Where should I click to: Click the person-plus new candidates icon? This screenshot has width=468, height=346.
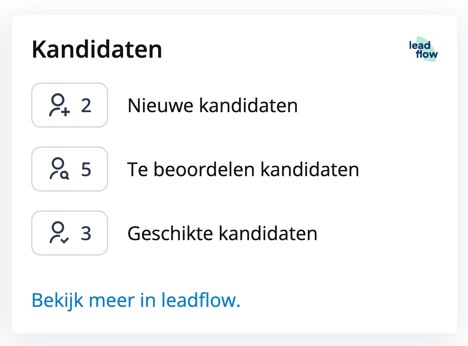coord(59,105)
